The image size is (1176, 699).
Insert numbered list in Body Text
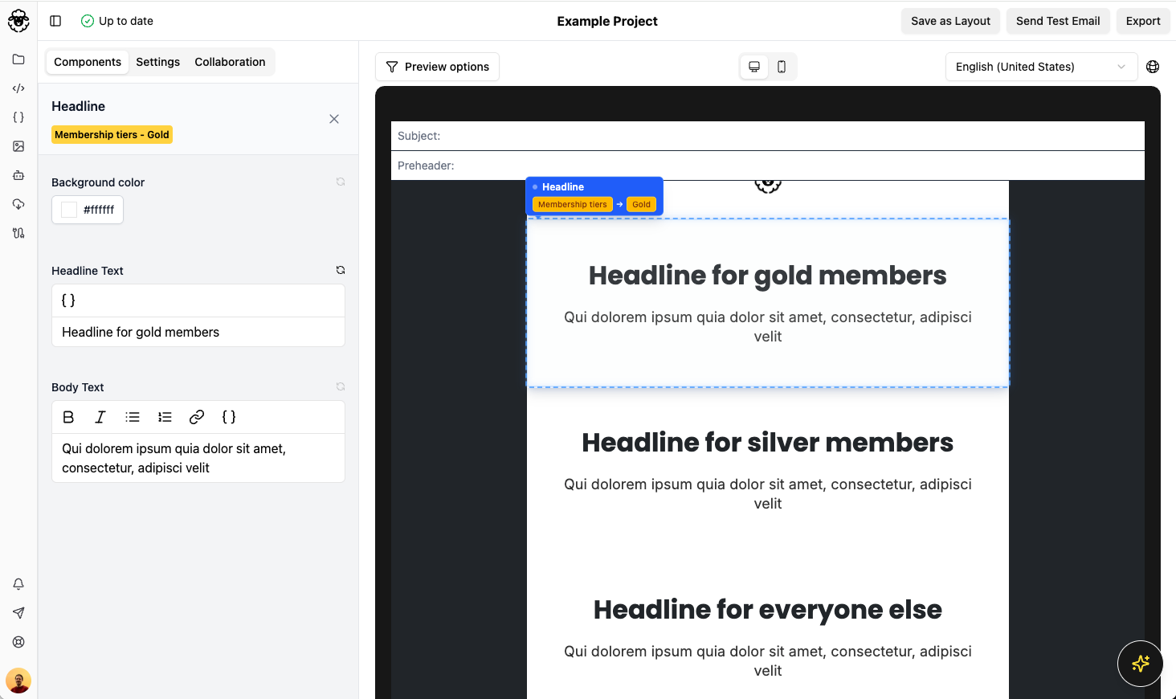click(165, 417)
